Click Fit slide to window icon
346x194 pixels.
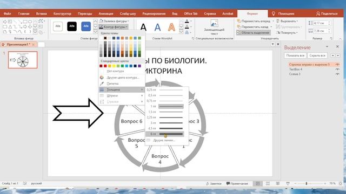[341, 183]
